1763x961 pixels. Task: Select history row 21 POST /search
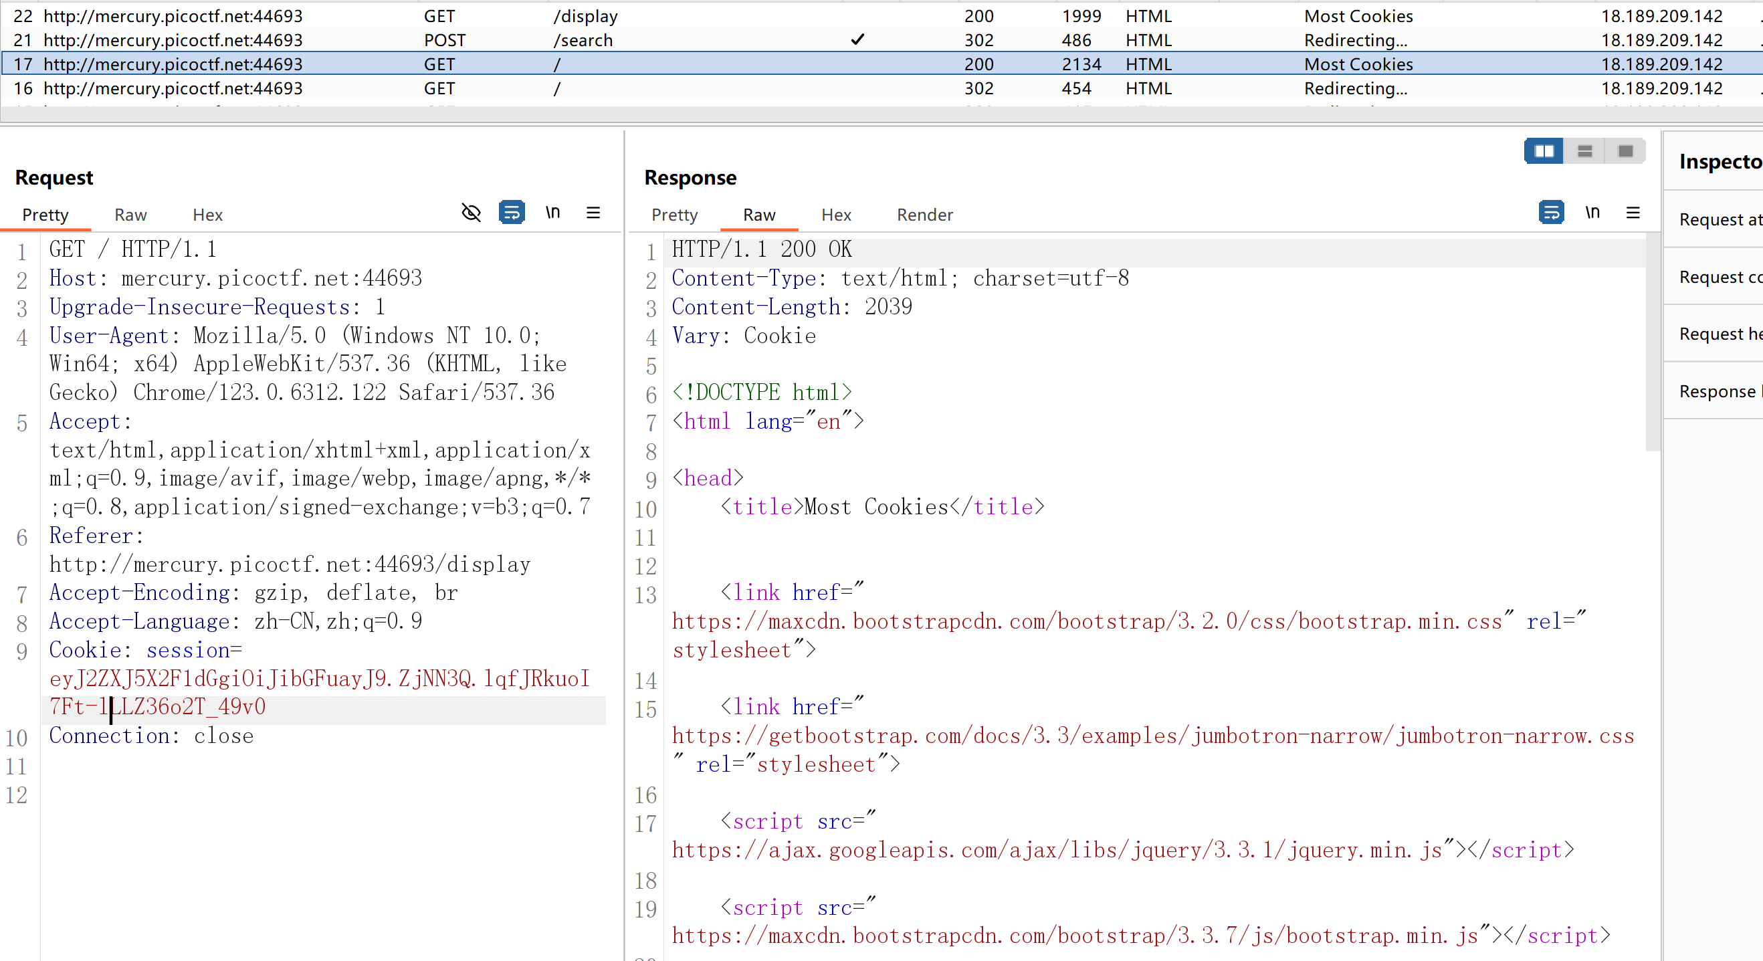[881, 39]
